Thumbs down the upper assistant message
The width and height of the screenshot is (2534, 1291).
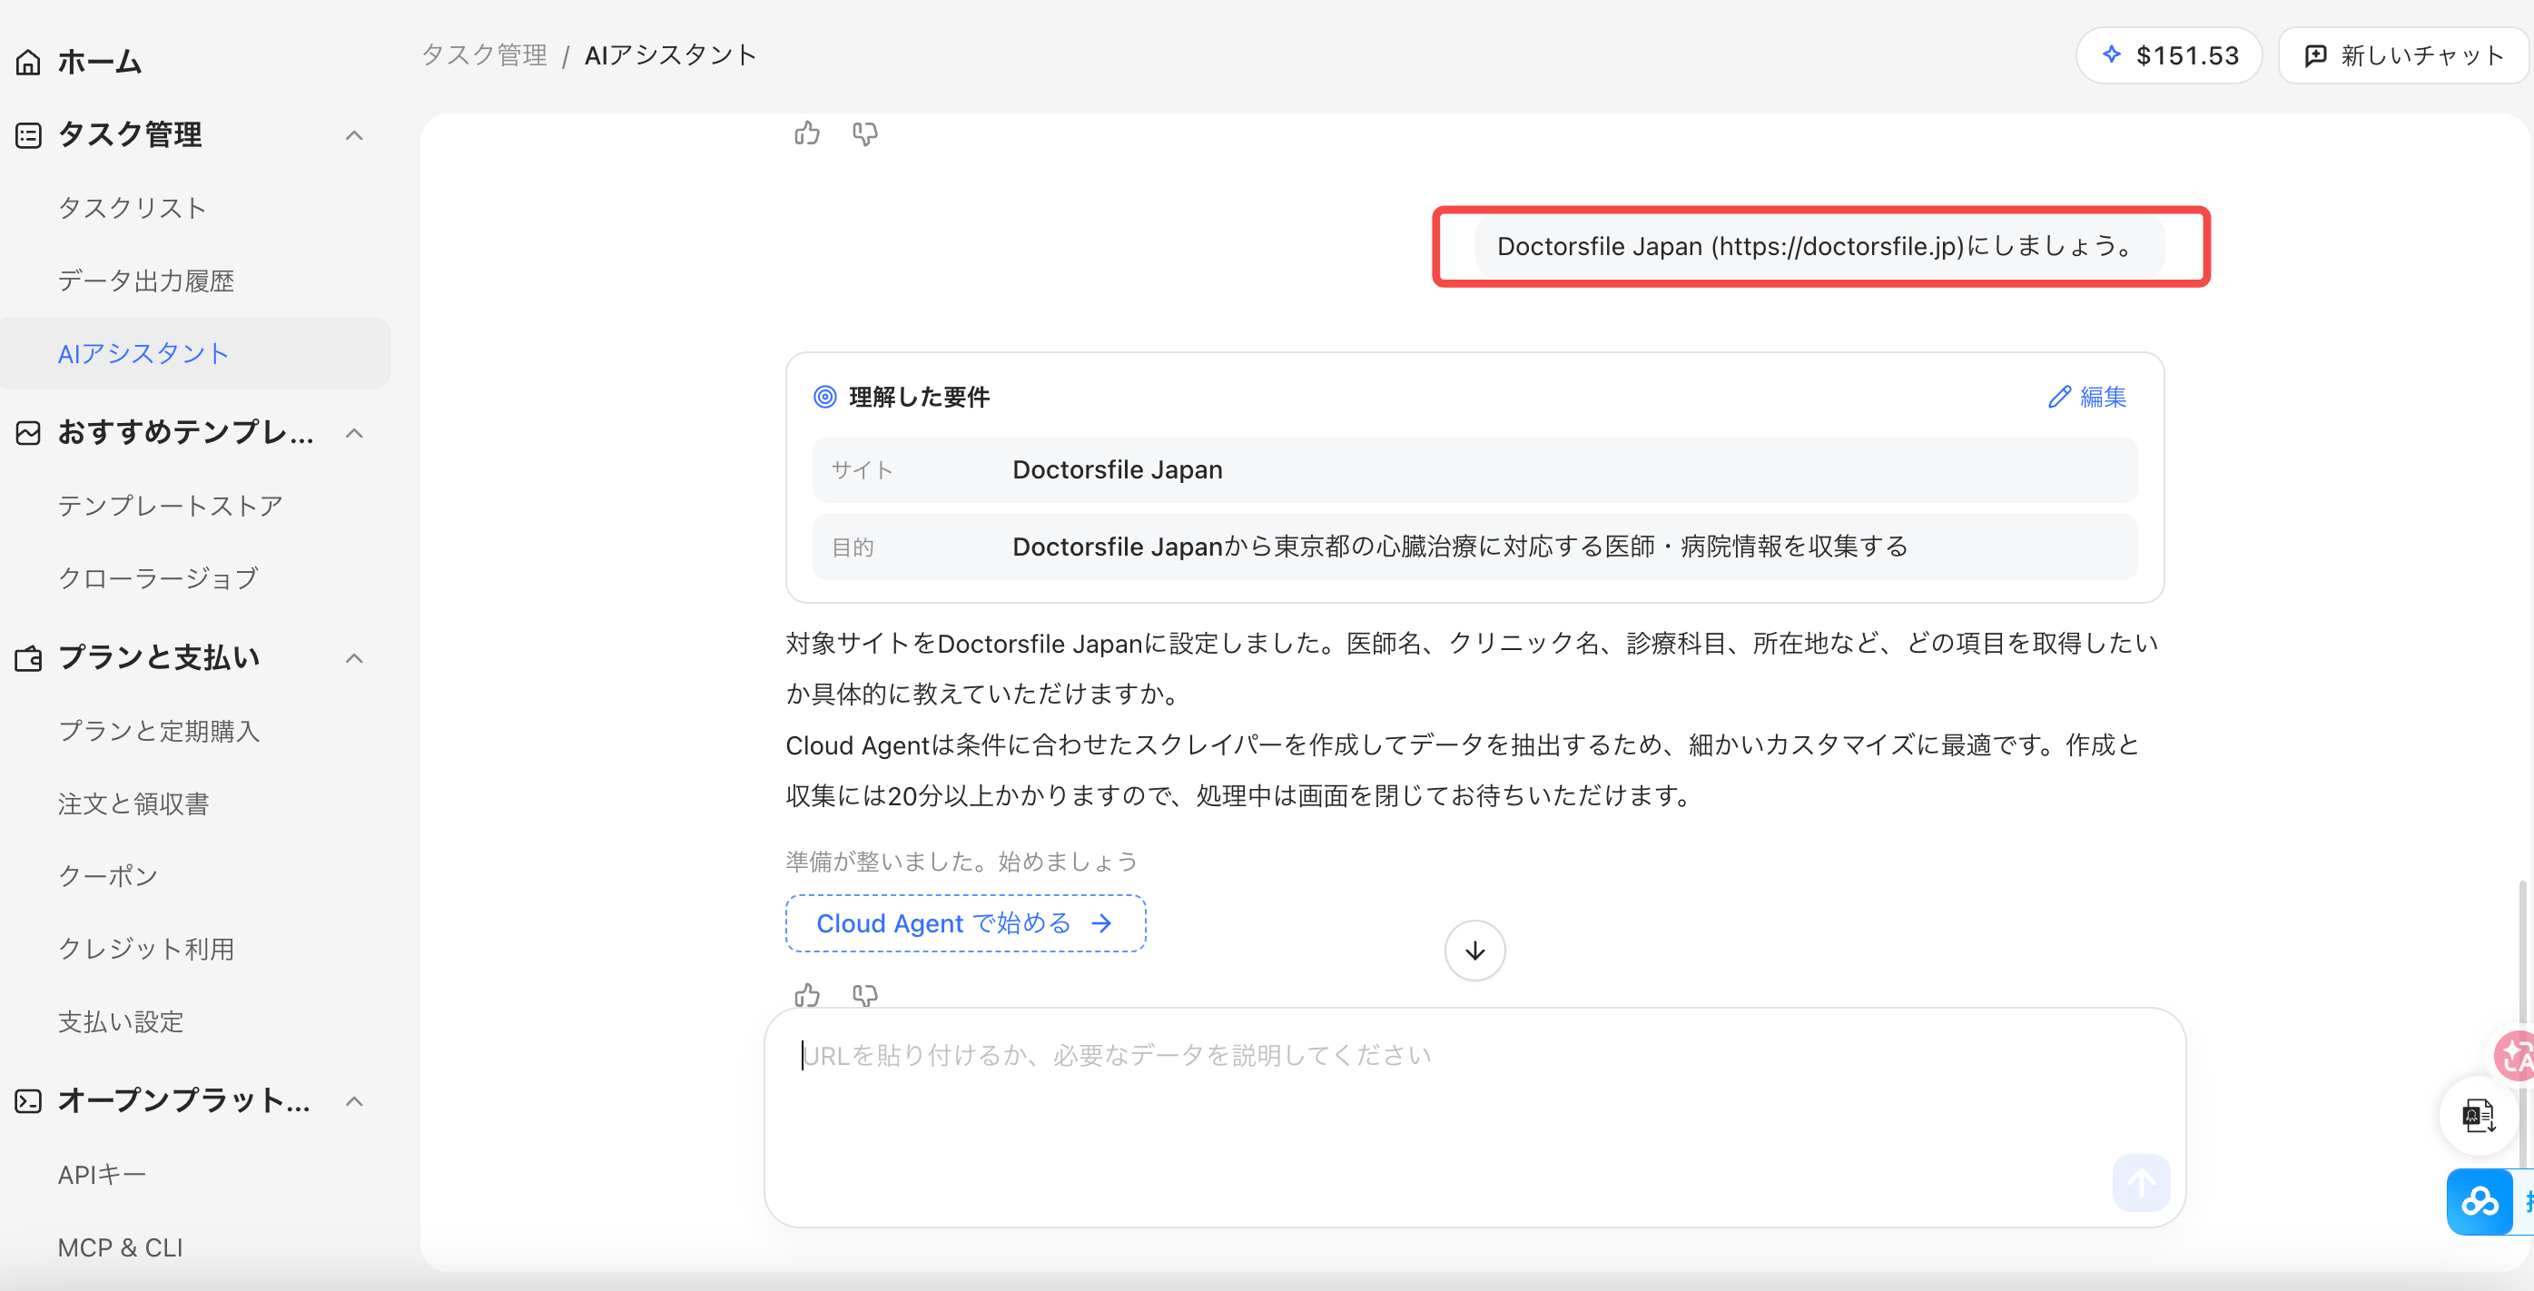click(864, 133)
